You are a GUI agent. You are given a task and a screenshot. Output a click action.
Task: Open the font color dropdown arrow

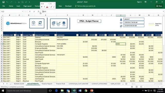tap(49, 7)
